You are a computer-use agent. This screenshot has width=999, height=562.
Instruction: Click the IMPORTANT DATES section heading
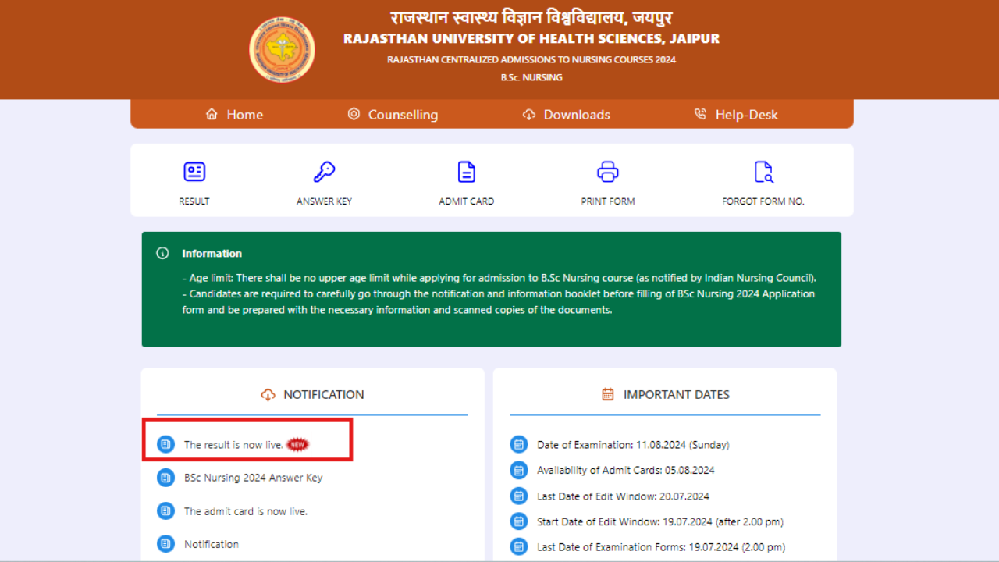click(x=677, y=395)
